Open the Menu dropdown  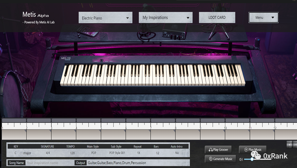click(x=264, y=17)
